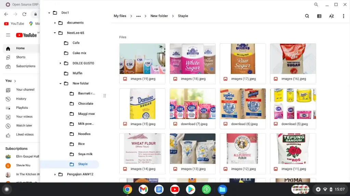
Task: Expand the Pengajian AM#12 folder
Action: click(55, 175)
